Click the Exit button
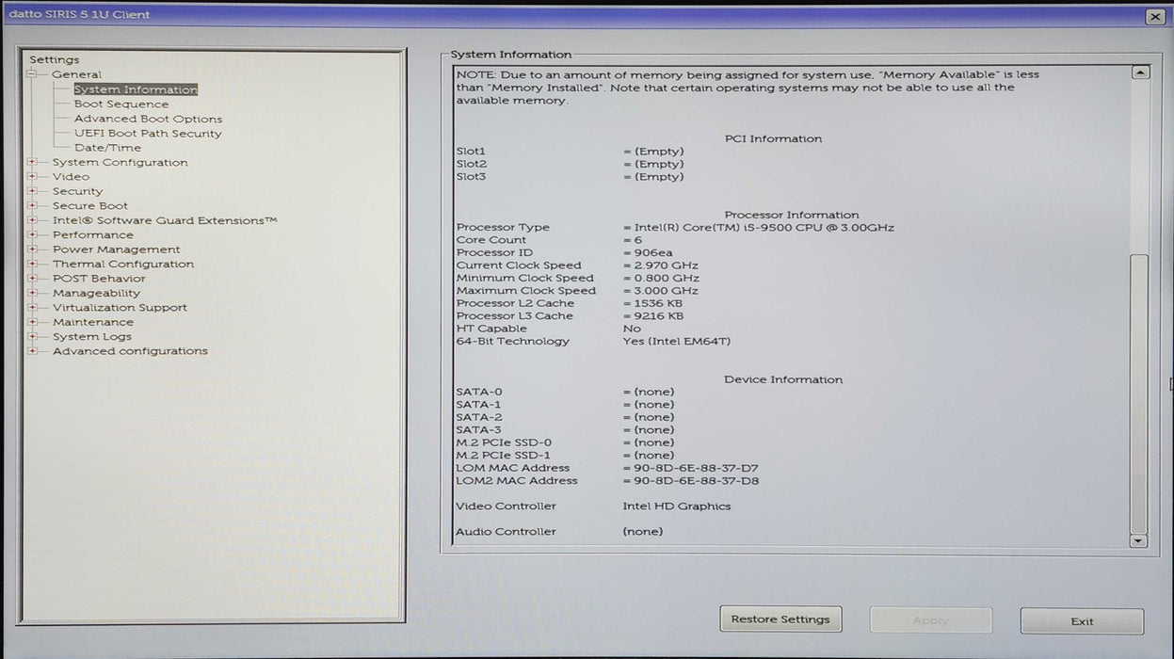Viewport: 1174px width, 659px height. coord(1082,621)
